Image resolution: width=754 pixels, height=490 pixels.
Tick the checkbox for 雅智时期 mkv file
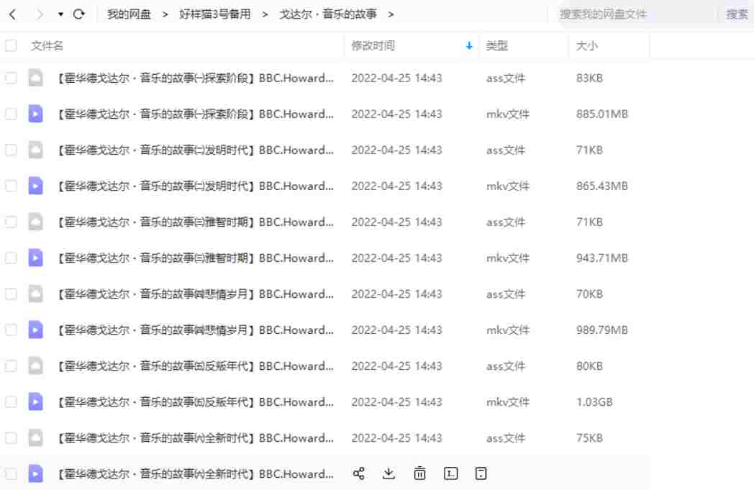[11, 258]
